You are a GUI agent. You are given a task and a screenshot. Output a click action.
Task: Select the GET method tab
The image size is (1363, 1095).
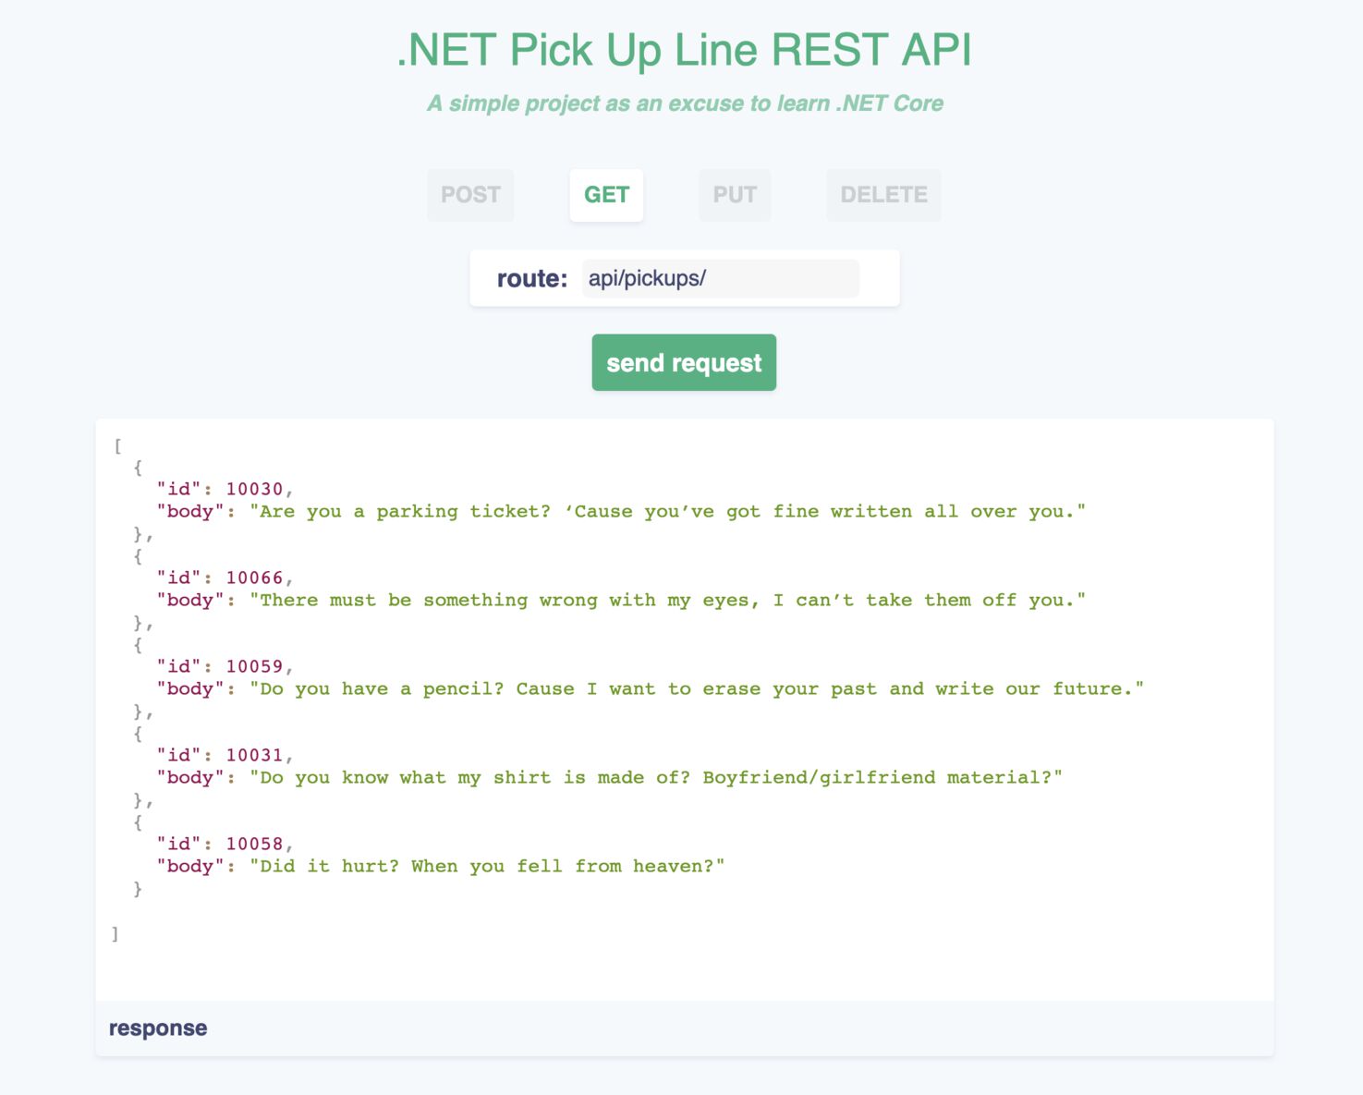click(606, 195)
